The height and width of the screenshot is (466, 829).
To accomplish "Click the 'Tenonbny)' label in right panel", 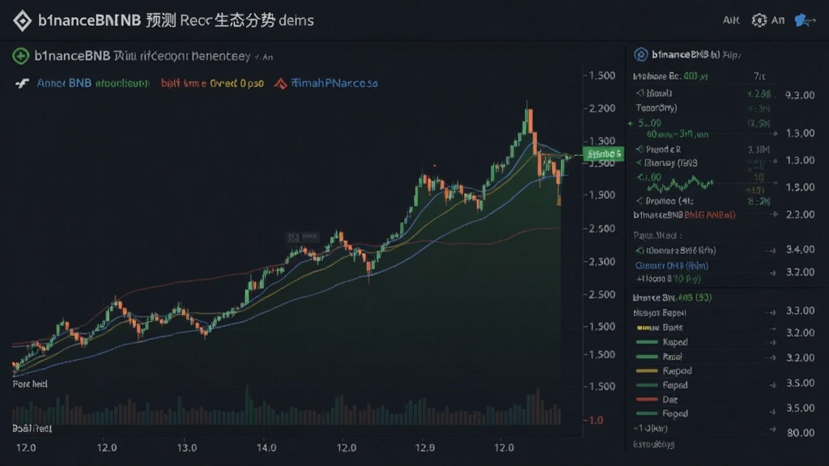I will [x=656, y=108].
